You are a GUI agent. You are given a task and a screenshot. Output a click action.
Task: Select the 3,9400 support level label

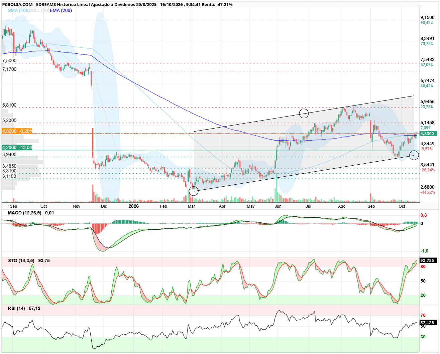[9, 155]
